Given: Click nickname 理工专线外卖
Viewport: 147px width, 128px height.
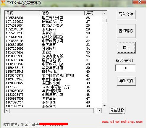Looking at the screenshot, I should click(x=52, y=18).
